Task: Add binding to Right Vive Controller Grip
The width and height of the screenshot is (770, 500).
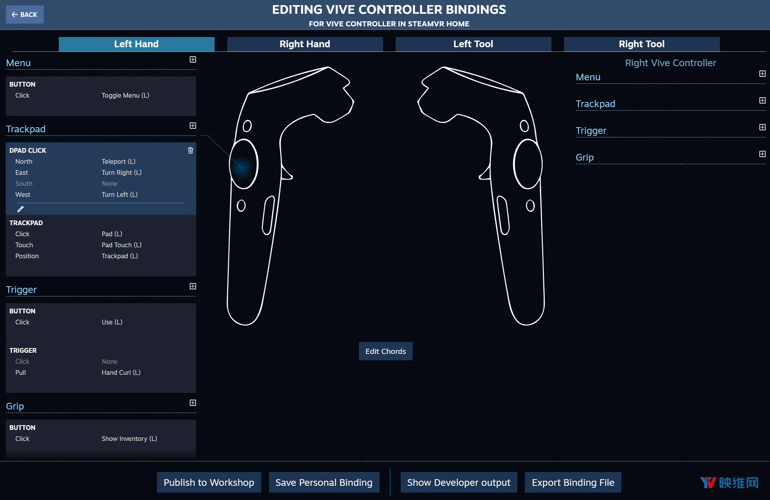Action: 763,154
